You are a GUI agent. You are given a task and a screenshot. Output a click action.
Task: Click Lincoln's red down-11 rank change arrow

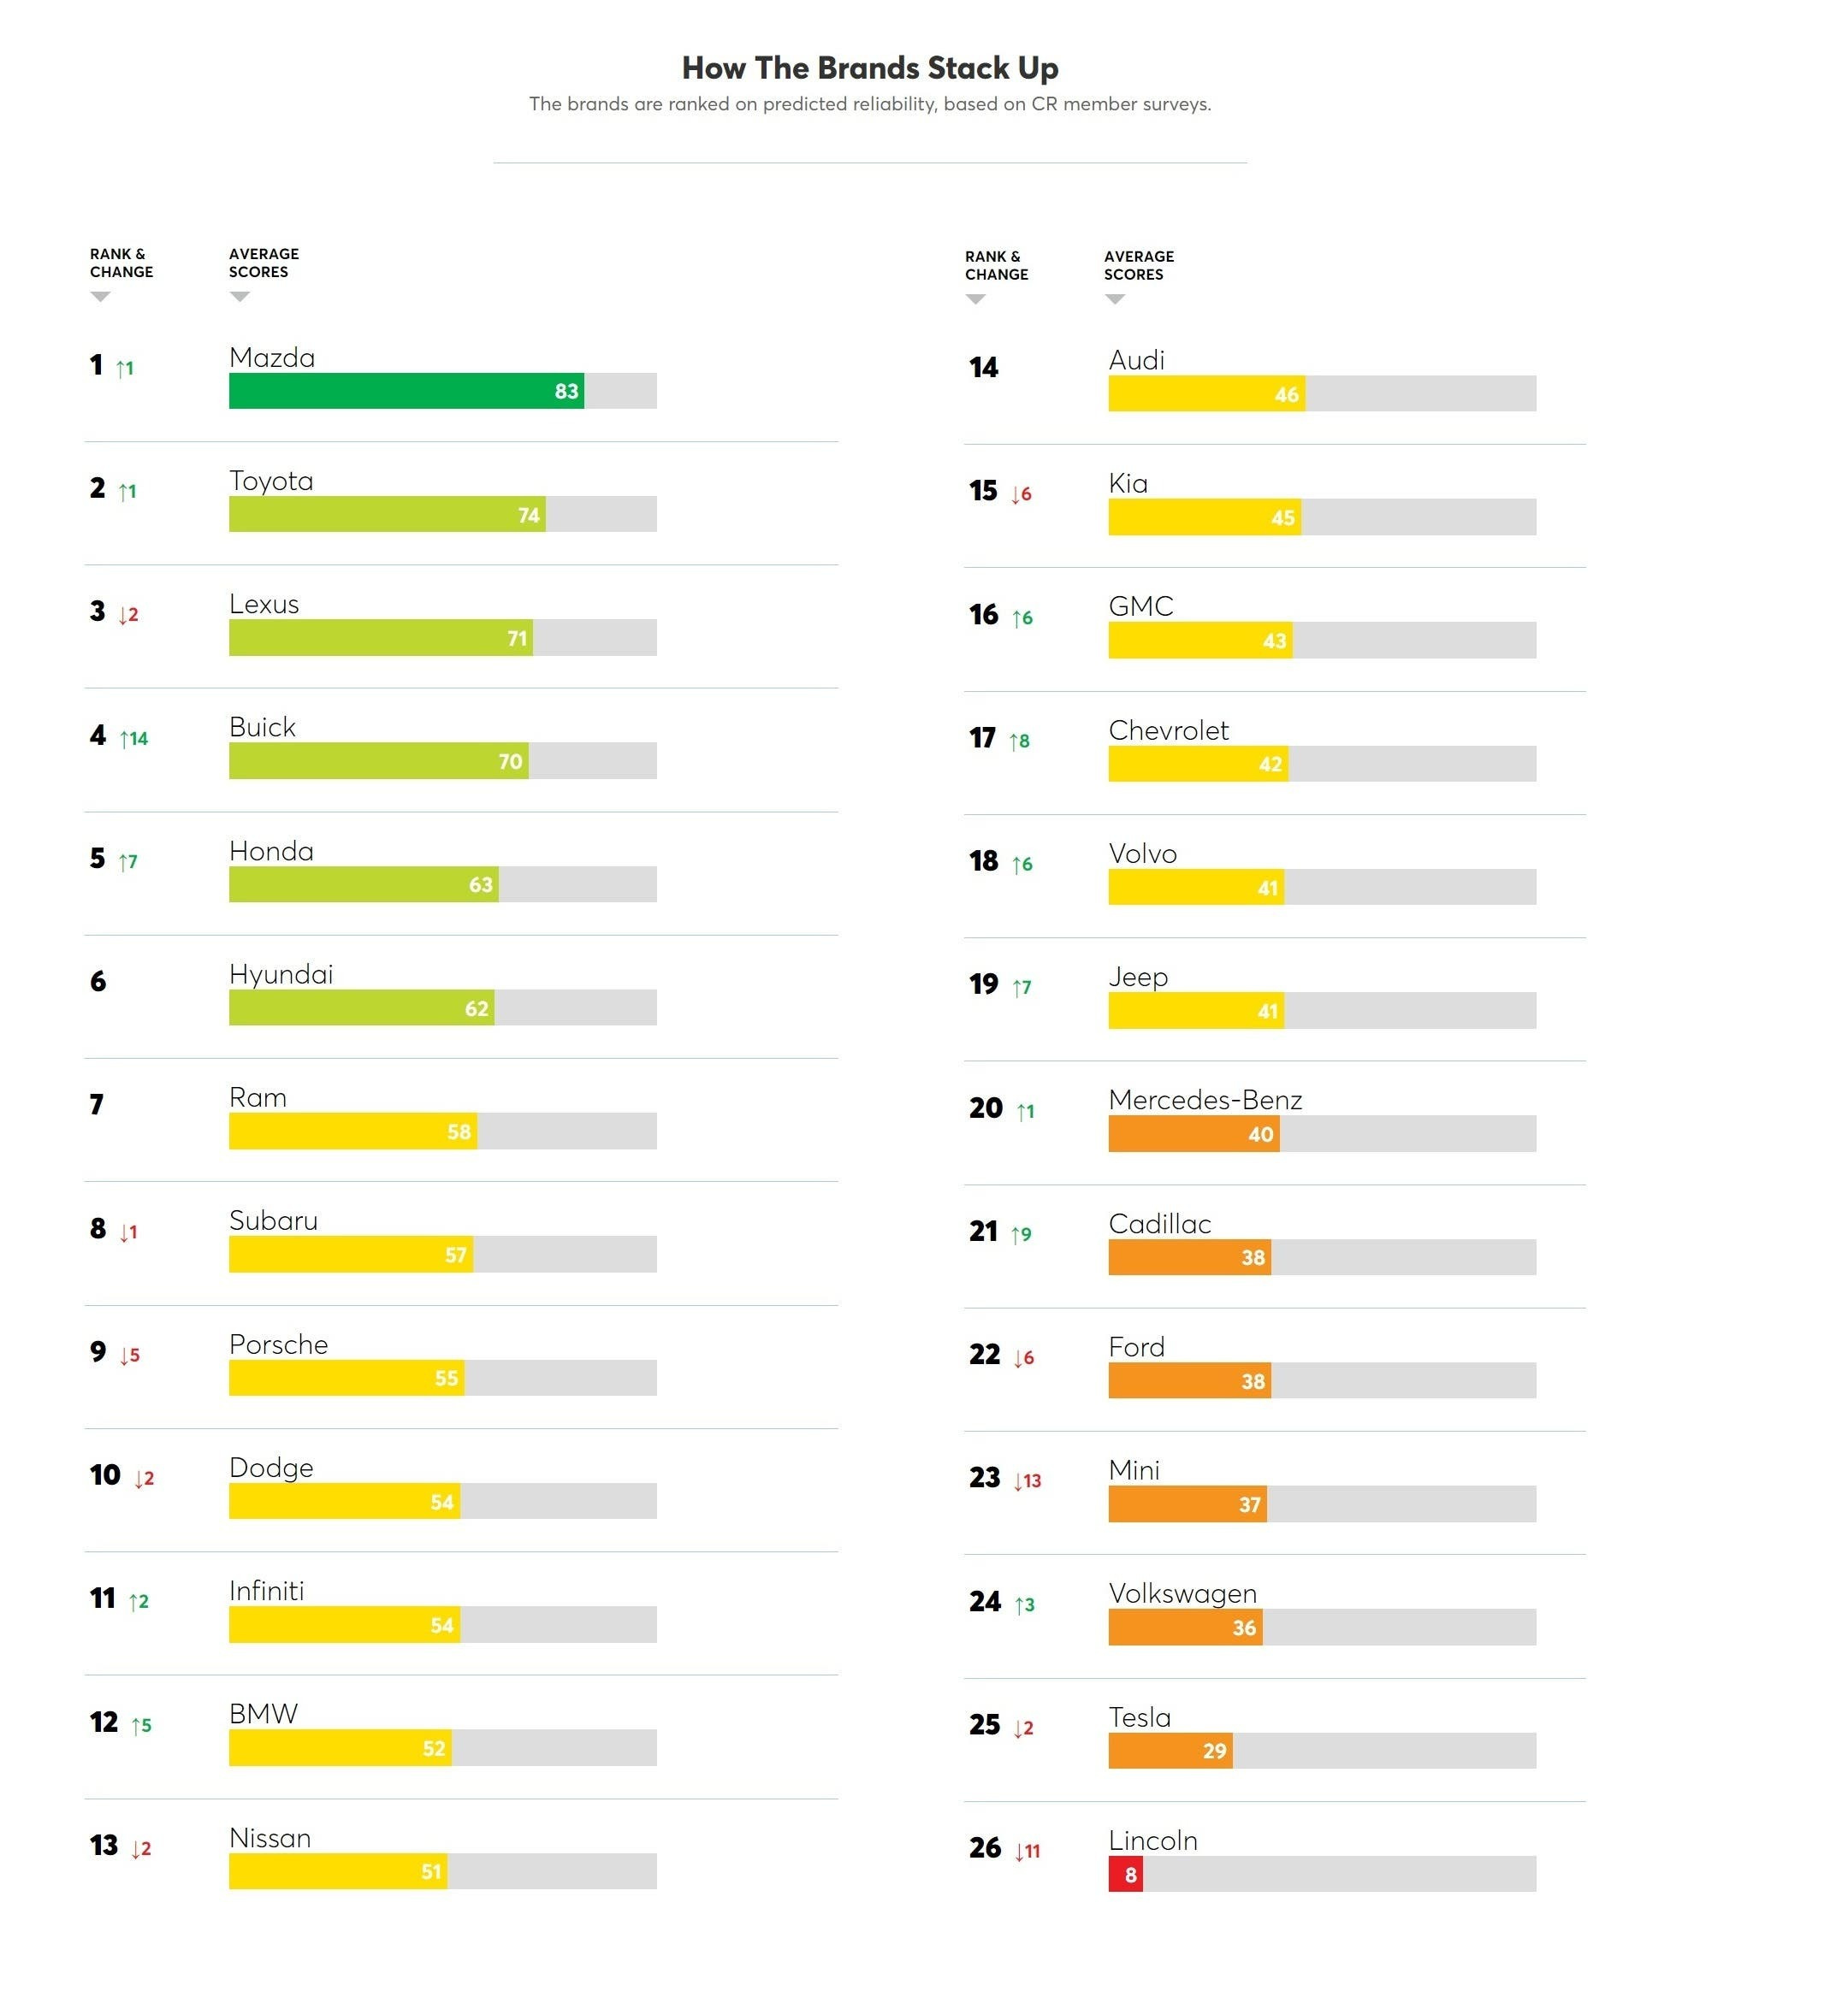pos(1027,1851)
